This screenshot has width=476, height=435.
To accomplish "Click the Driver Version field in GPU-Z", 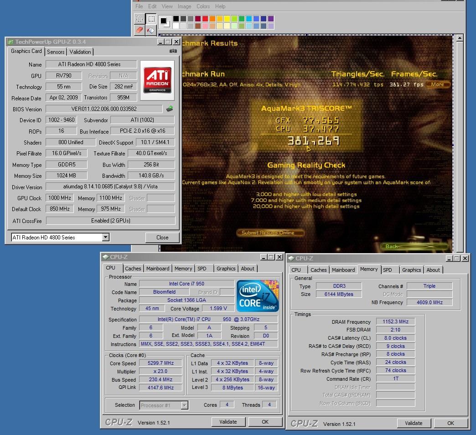I will point(110,186).
